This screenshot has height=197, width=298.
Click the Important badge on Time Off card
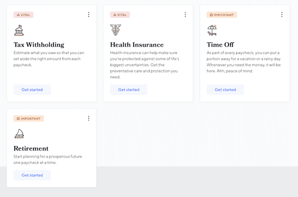(222, 15)
